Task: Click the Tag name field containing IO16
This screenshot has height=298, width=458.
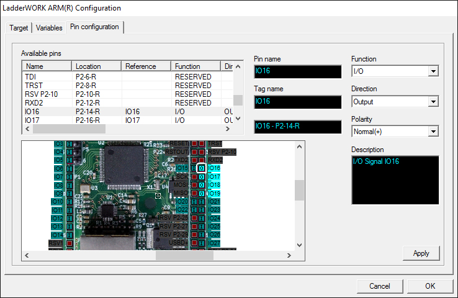Action: pyautogui.click(x=298, y=102)
